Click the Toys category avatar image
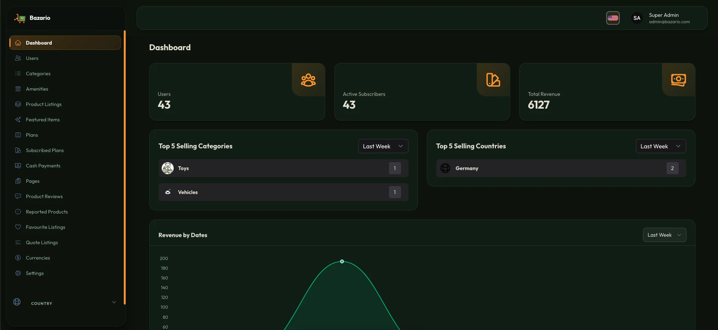 click(168, 168)
